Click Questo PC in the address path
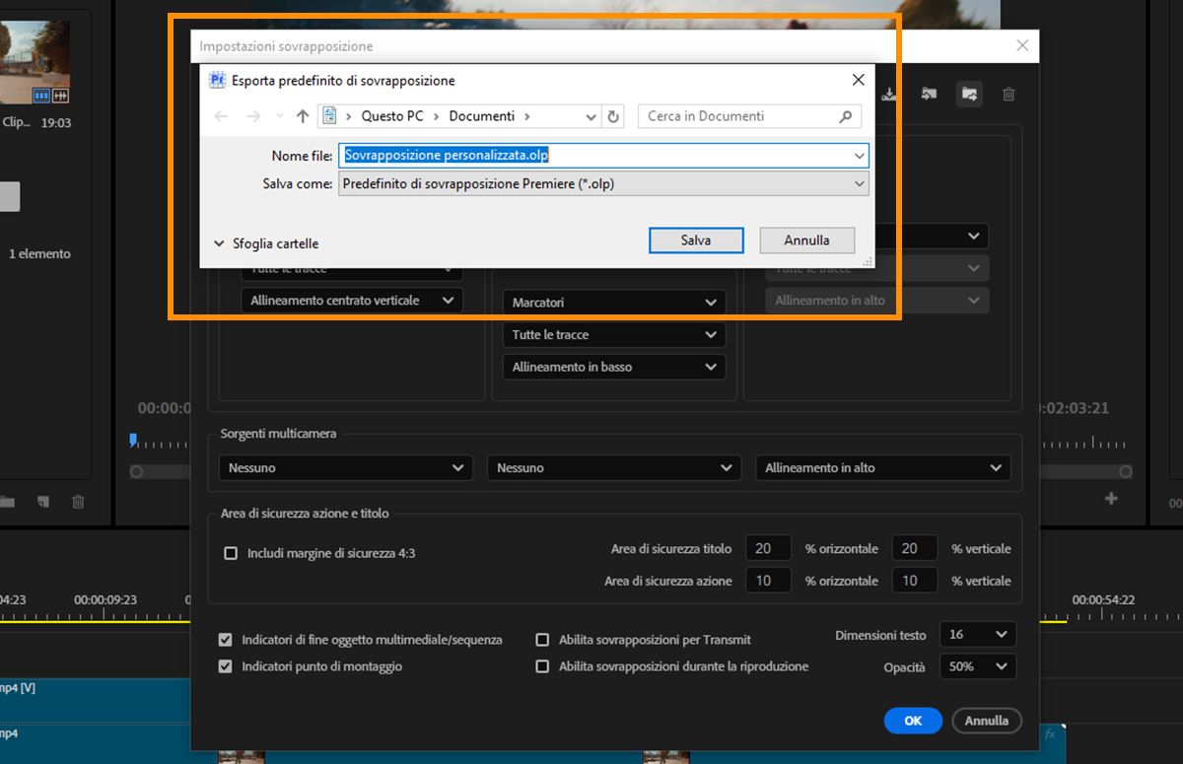The image size is (1183, 764). click(x=392, y=116)
